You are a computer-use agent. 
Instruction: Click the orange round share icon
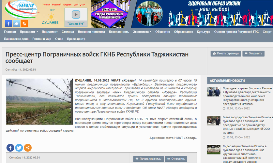pyautogui.click(x=28, y=148)
